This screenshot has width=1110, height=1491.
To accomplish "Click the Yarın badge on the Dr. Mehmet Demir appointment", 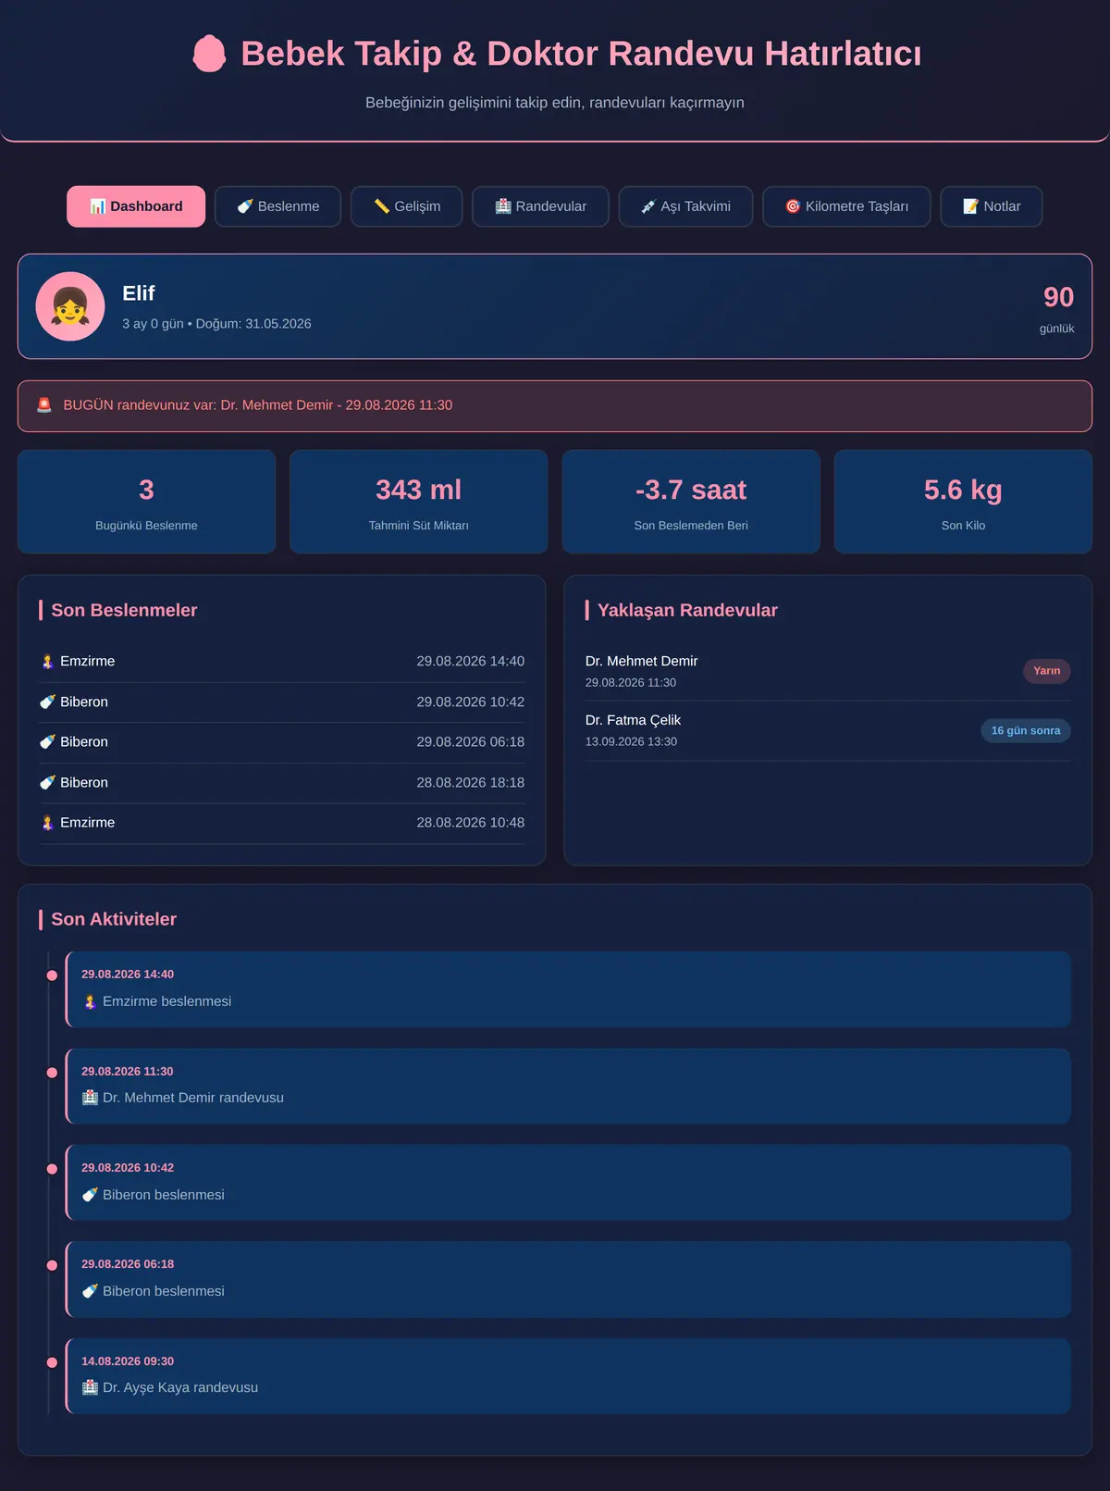I will 1047,671.
